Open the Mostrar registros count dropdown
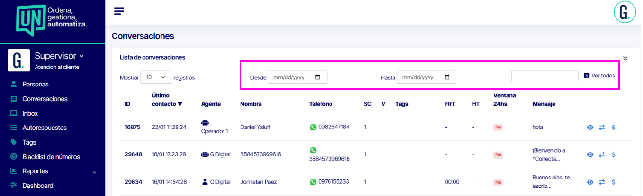Screen dimensions: 643x196 coord(156,77)
